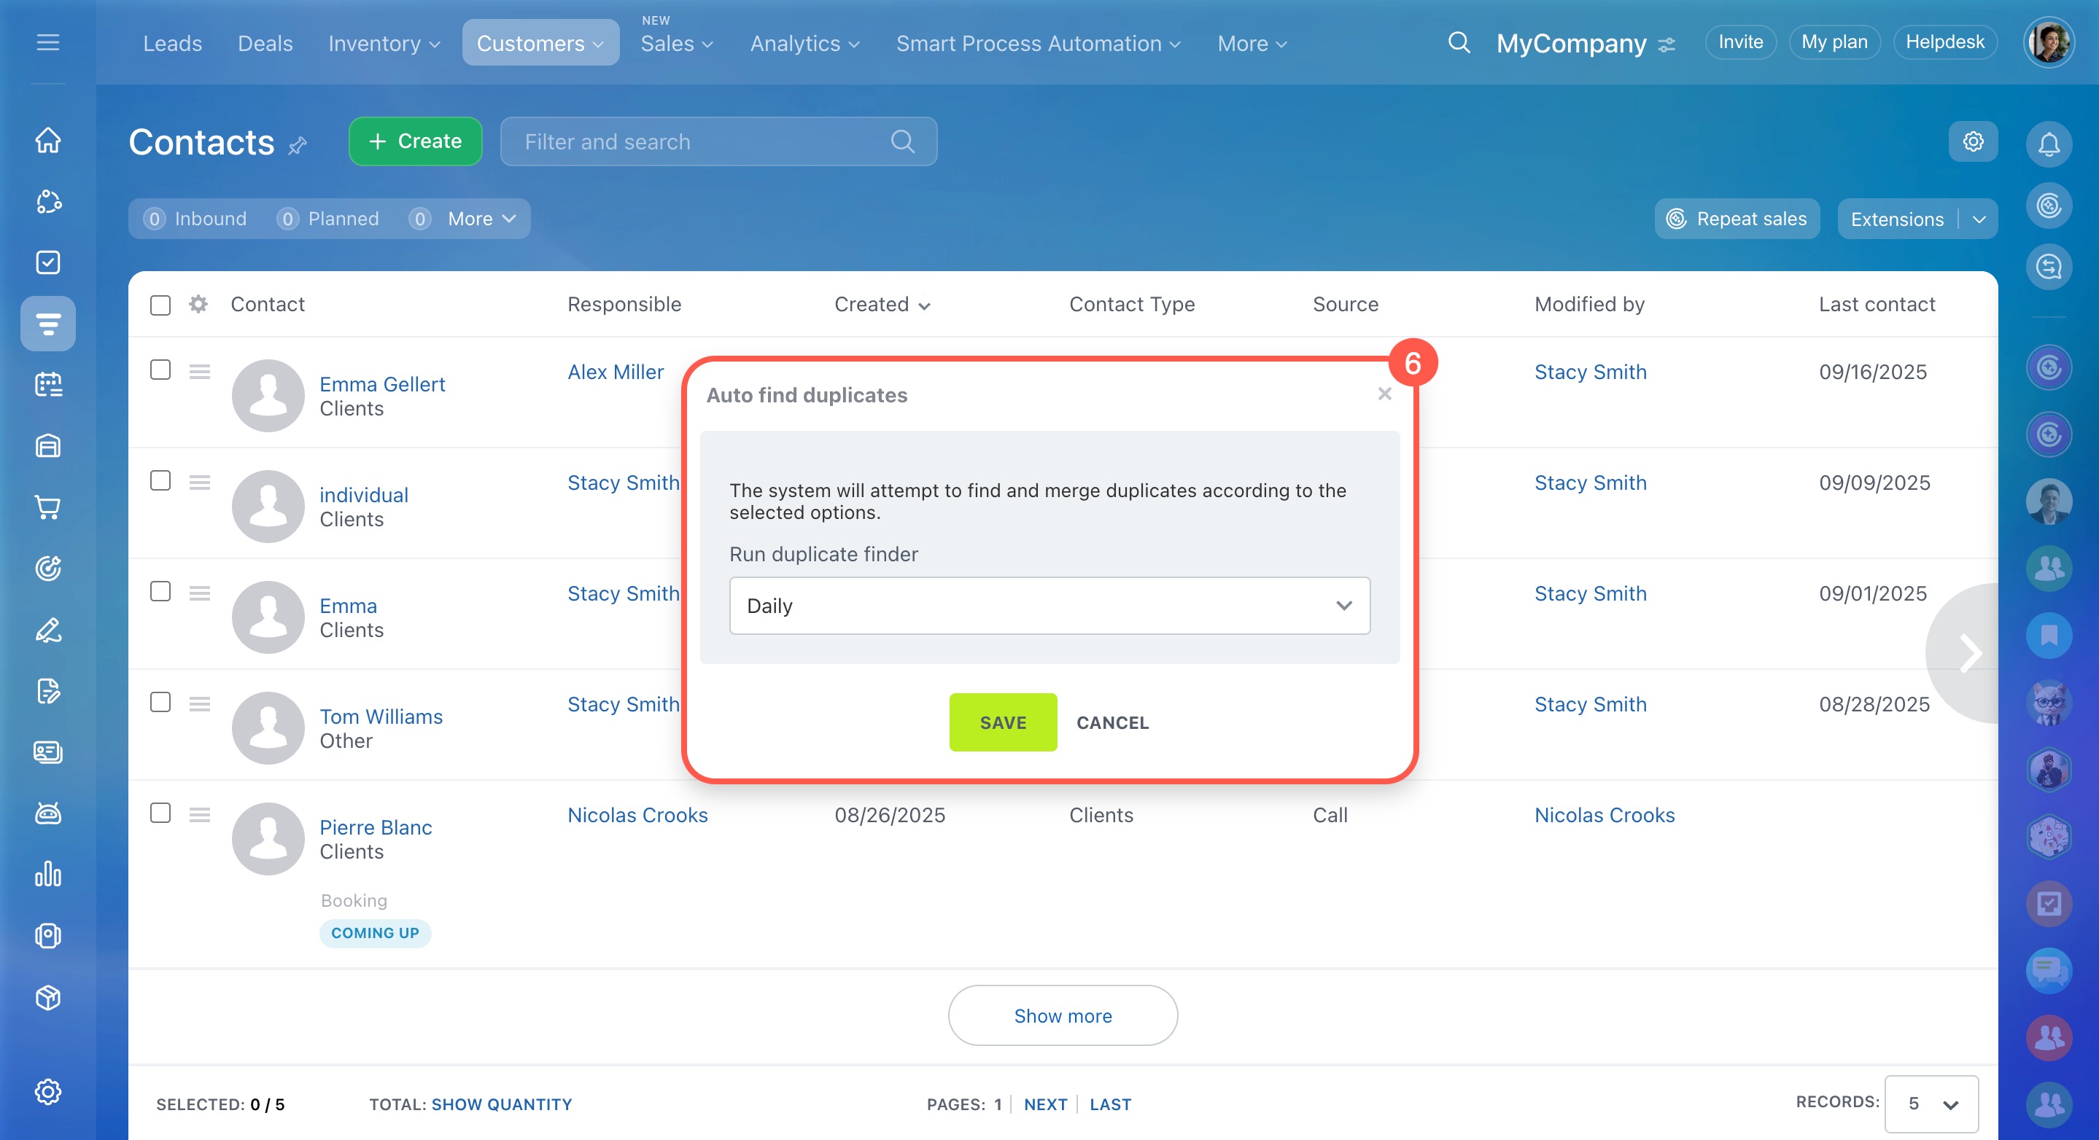This screenshot has width=2099, height=1140.
Task: Expand the Extensions dropdown arrow
Action: pos(1979,219)
